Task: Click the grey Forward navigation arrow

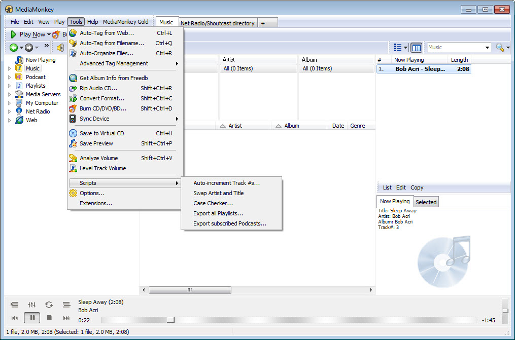Action: [29, 48]
